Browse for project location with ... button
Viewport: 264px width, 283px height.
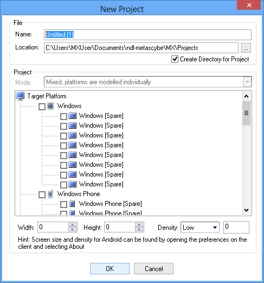(x=246, y=48)
